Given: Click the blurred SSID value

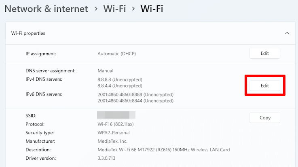Looking at the screenshot, I should 116,115.
